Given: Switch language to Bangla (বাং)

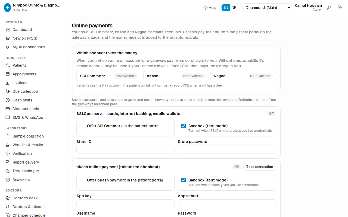Looking at the screenshot, I should point(234,8).
